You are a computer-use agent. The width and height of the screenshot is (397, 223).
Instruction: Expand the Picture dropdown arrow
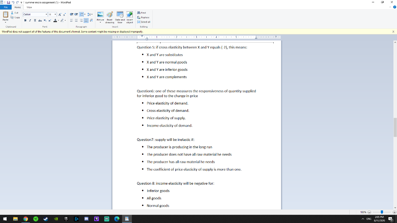(100, 22)
